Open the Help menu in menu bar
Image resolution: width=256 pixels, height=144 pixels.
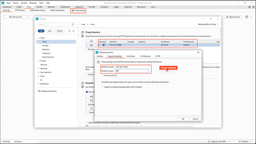pos(48,3)
